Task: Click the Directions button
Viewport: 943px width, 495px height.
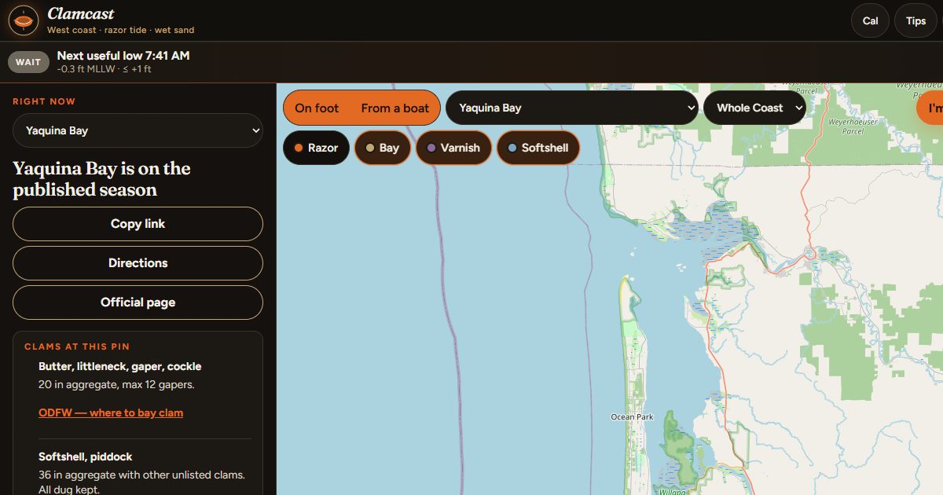Action: click(x=138, y=263)
